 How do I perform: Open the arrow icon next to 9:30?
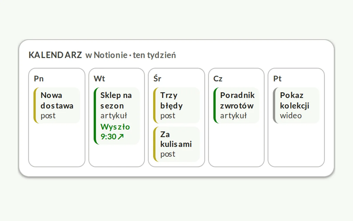tap(121, 137)
